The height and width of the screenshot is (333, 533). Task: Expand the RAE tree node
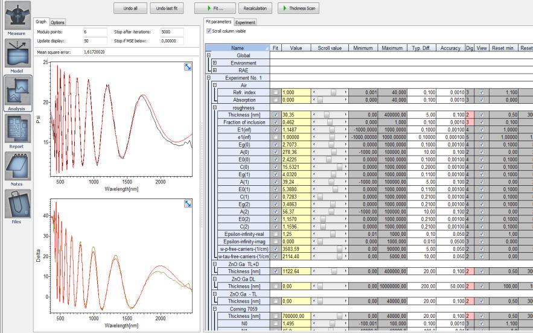(x=215, y=71)
